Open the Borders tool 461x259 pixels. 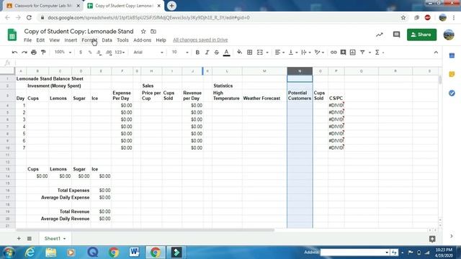point(250,53)
